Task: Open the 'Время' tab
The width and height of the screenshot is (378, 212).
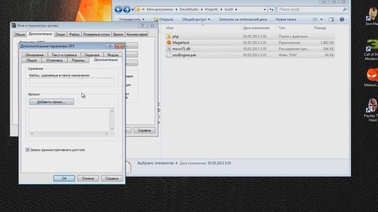Action: (x=118, y=34)
